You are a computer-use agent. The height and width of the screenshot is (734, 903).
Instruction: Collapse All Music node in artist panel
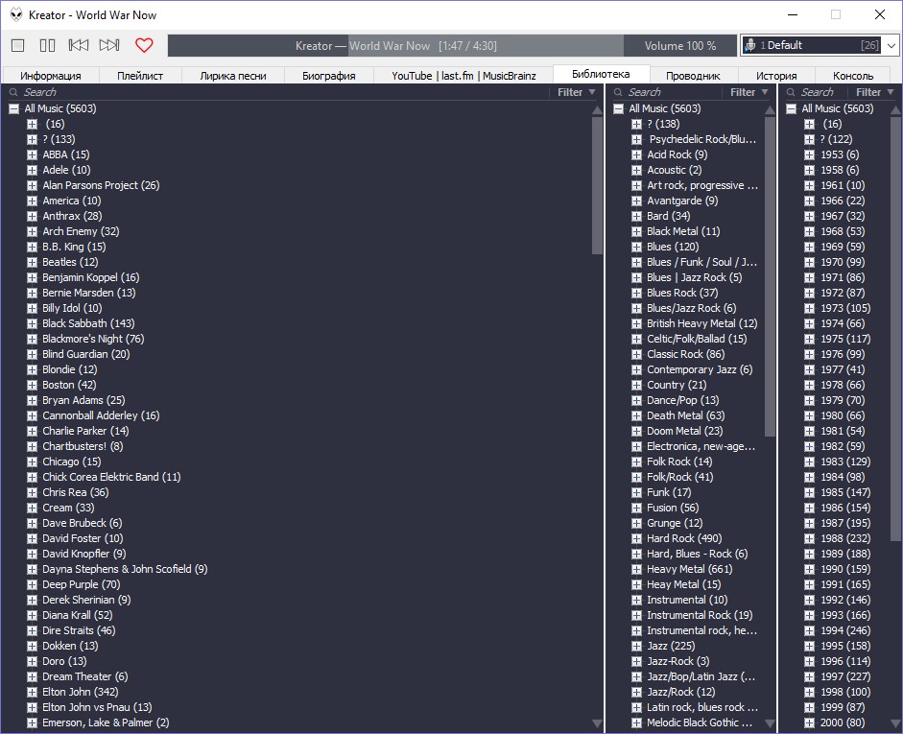(x=13, y=108)
